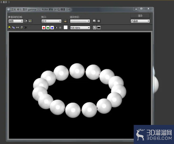
Task: Click the white color swatch
Action: click(66, 27)
